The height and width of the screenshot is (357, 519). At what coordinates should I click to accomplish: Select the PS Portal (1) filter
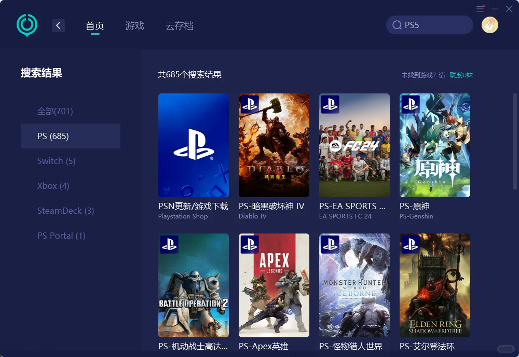pyautogui.click(x=71, y=236)
